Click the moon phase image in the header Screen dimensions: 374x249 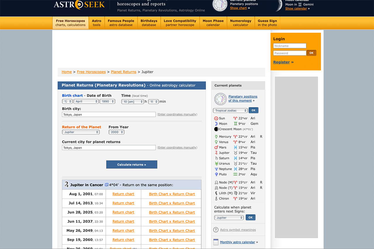(x=278, y=5)
